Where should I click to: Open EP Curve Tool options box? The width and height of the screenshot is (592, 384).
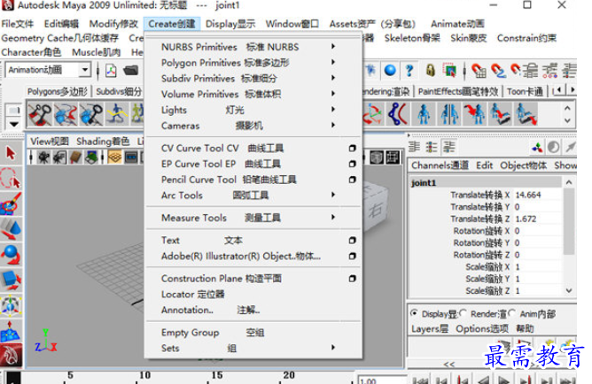tap(352, 164)
